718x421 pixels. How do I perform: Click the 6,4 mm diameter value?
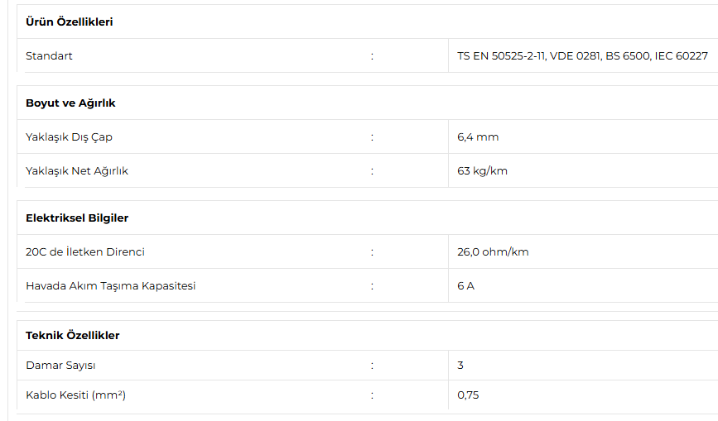(x=478, y=137)
